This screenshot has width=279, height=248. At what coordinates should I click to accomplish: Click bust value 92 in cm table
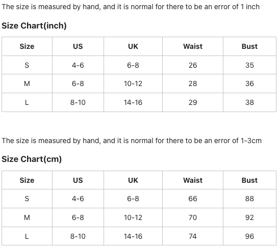(249, 217)
